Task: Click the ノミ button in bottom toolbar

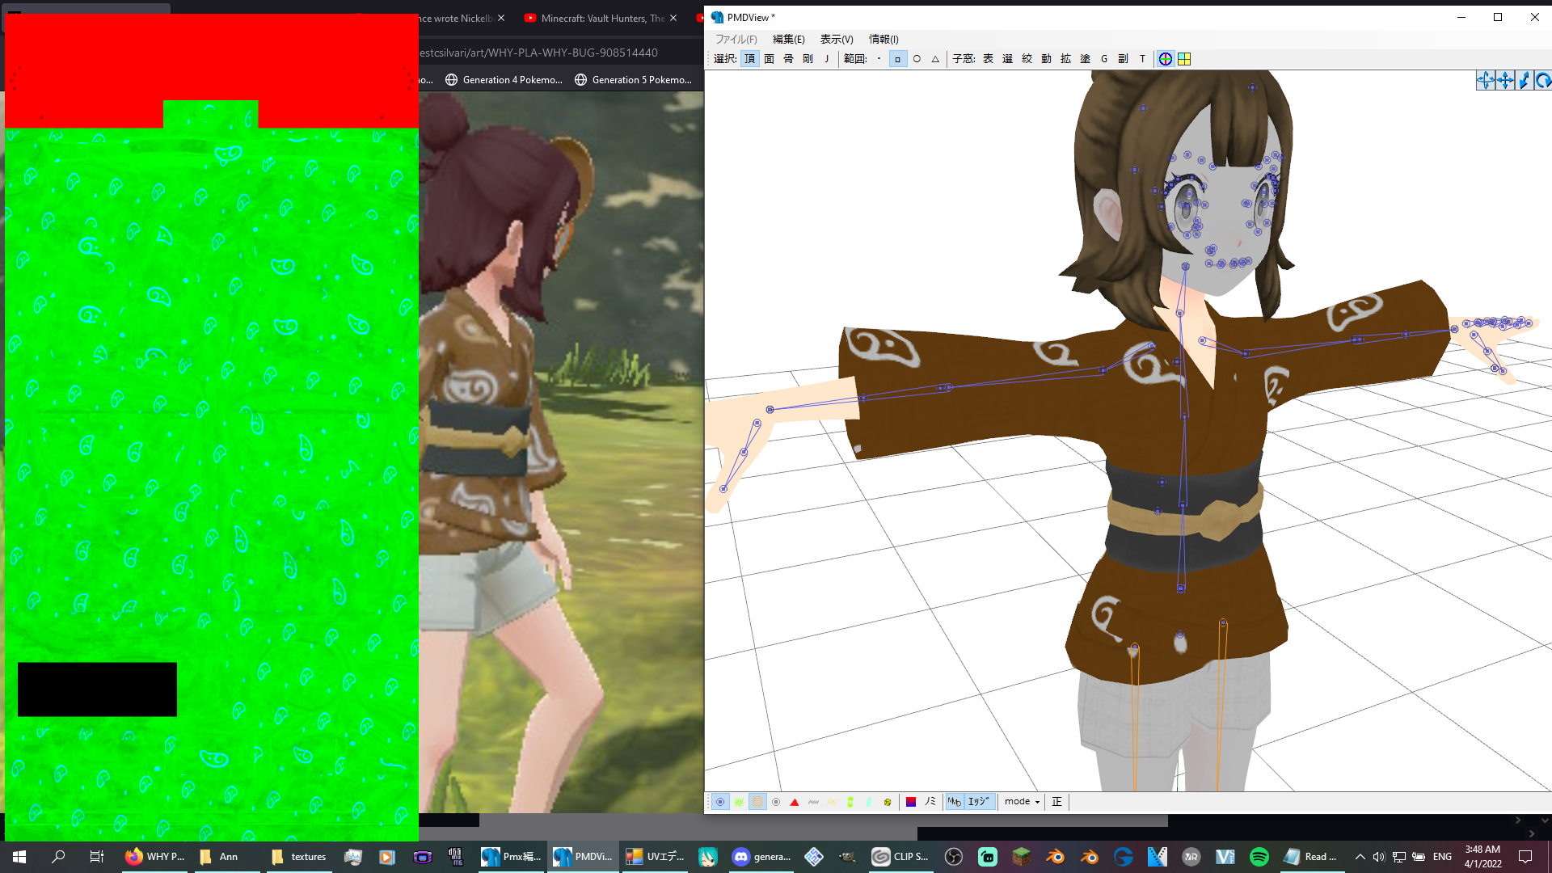Action: (x=930, y=802)
